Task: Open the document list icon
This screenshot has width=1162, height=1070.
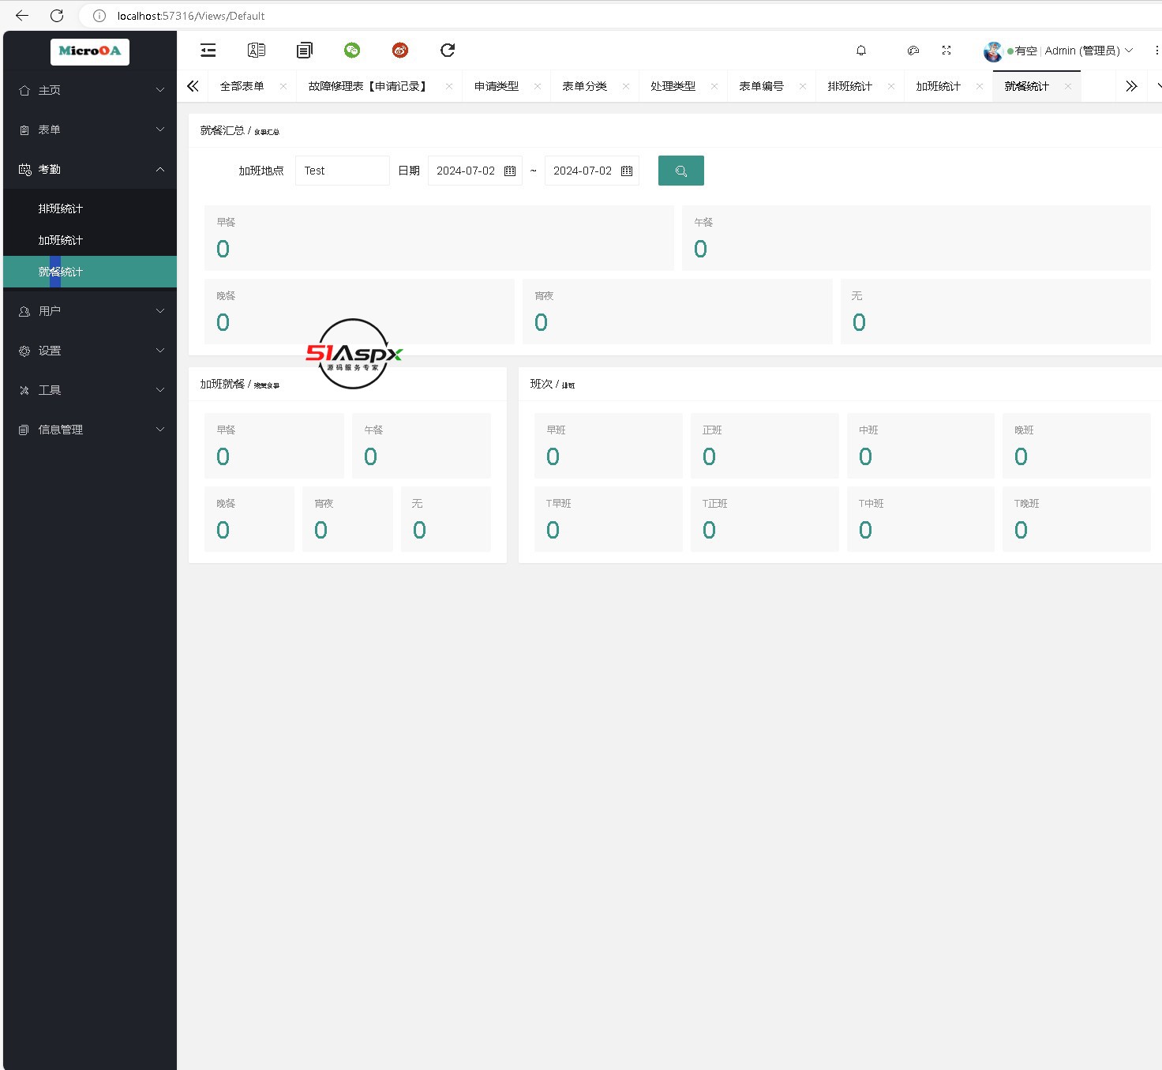Action: (305, 51)
